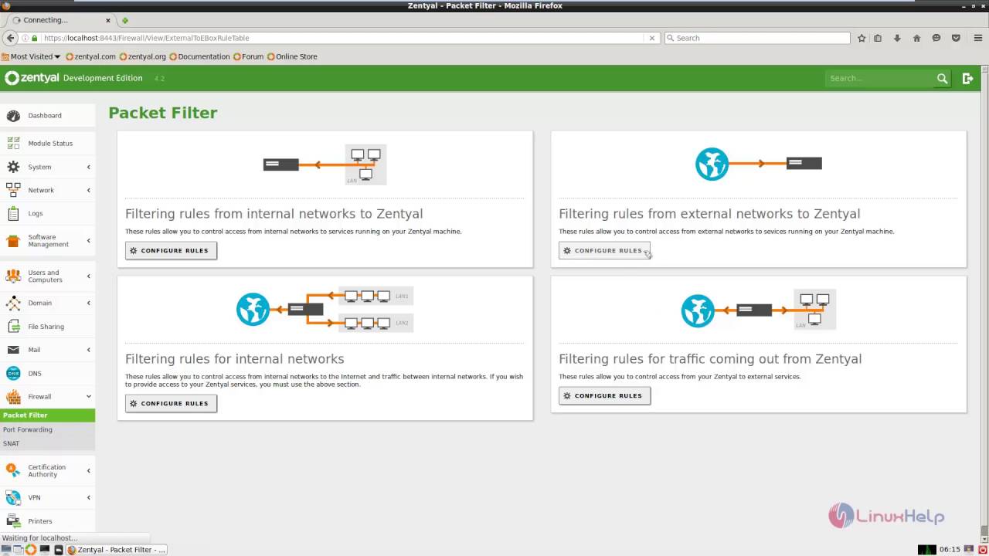
Task: Show bookmarks list icon in Firefox
Action: [x=878, y=38]
